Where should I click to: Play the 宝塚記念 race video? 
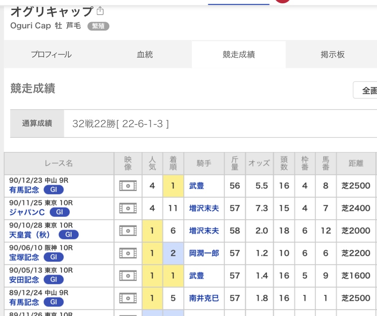(x=128, y=253)
